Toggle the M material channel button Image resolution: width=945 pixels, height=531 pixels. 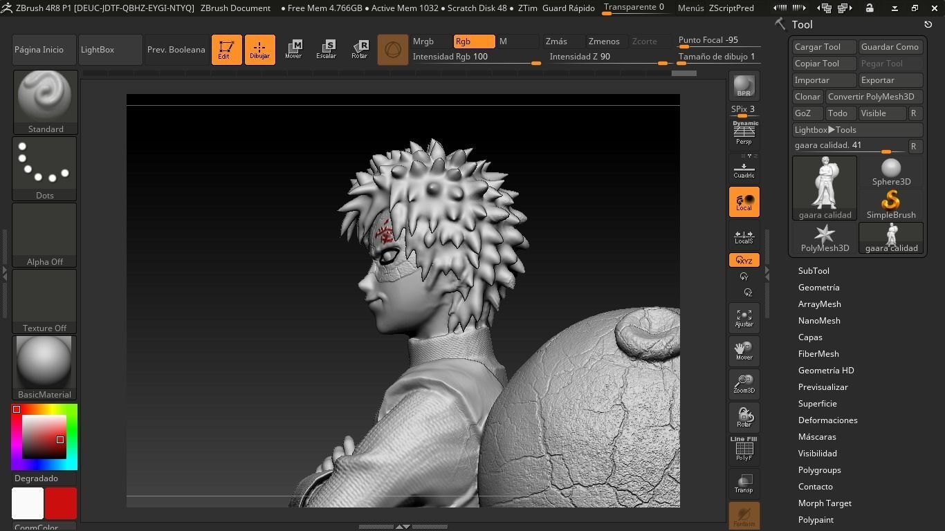point(518,41)
